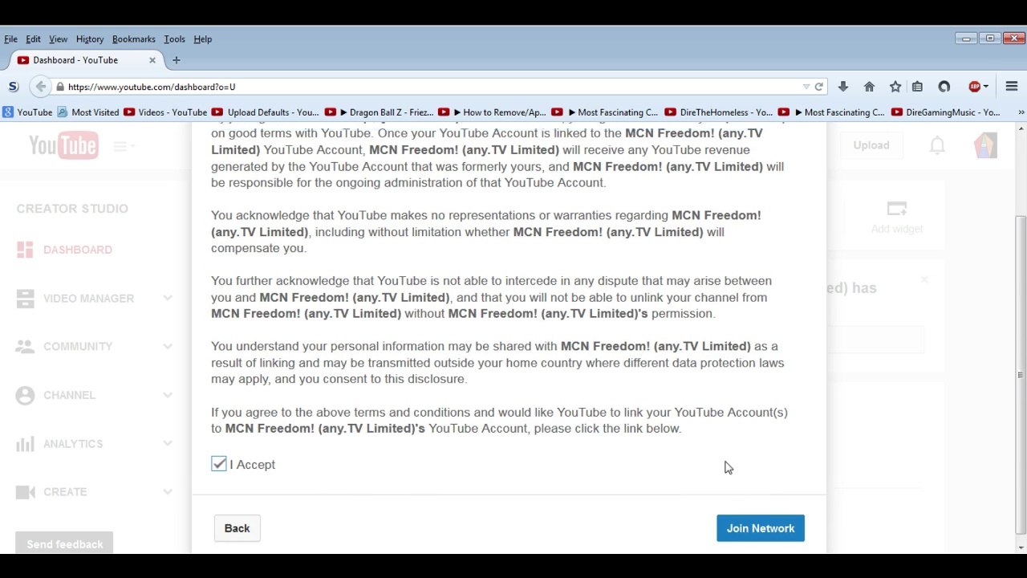The height and width of the screenshot is (578, 1027).
Task: Click the padlock site identity icon
Action: [60, 87]
